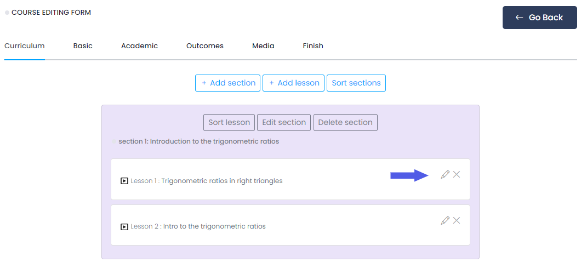
Task: Click the Add section button
Action: coord(228,83)
